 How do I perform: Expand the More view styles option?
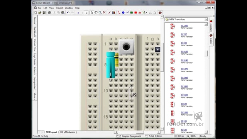pyautogui.click(x=35, y=96)
